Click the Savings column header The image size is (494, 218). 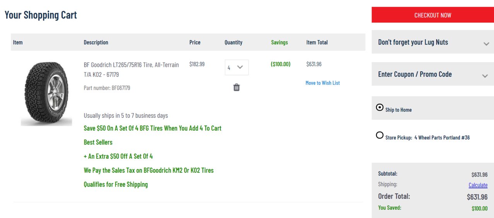[279, 42]
